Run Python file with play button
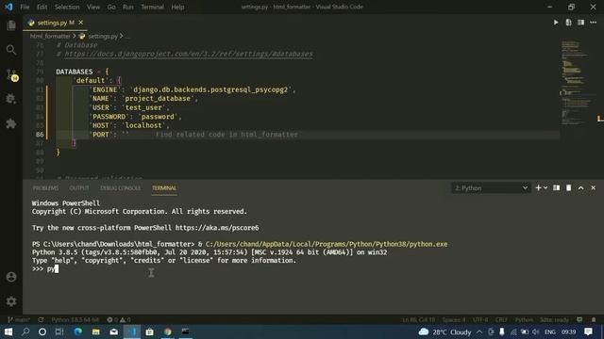This screenshot has height=339, width=604. point(556,23)
